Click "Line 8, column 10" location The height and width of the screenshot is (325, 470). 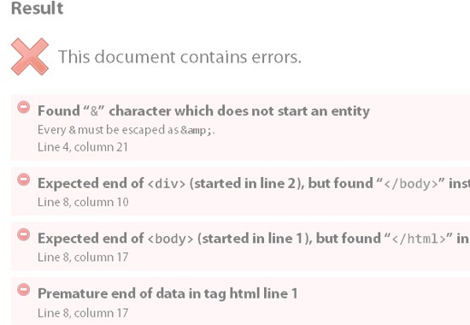[83, 202]
